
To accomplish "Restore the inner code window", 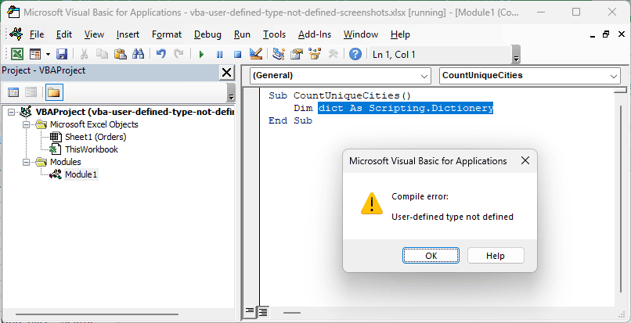I will point(606,34).
